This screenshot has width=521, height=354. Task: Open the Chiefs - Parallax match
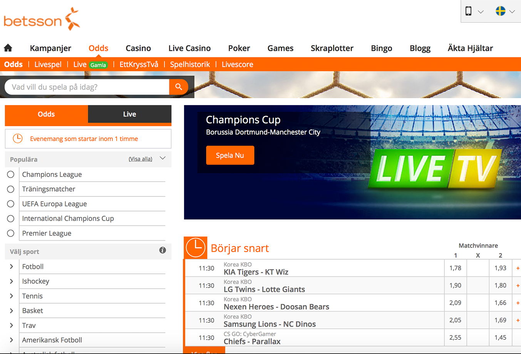252,342
